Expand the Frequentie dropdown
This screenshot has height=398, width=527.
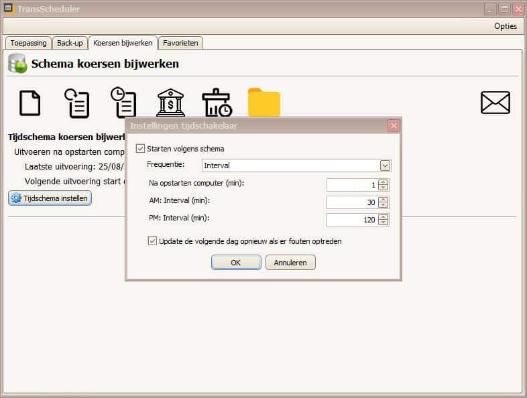385,165
